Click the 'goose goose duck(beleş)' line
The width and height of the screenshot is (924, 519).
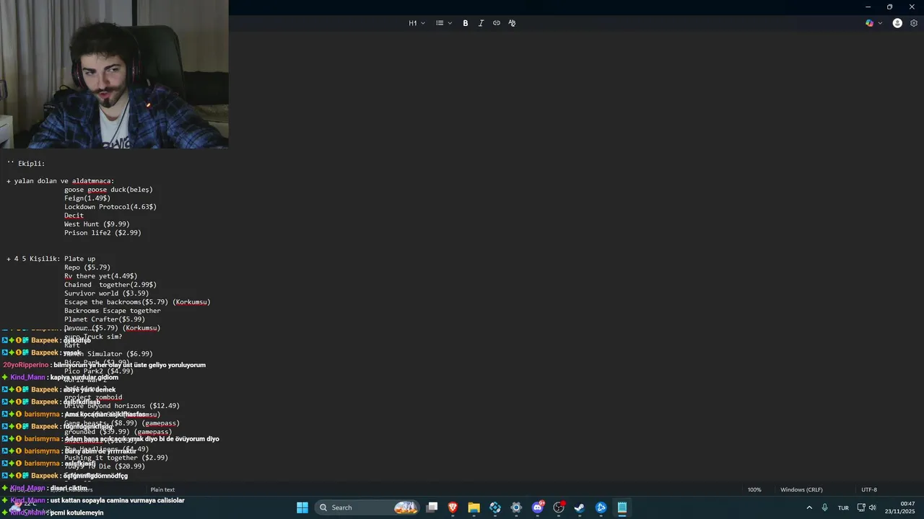point(108,190)
